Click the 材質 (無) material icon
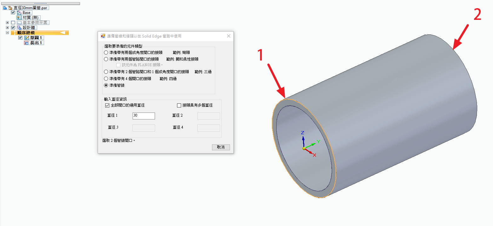 click(19, 18)
